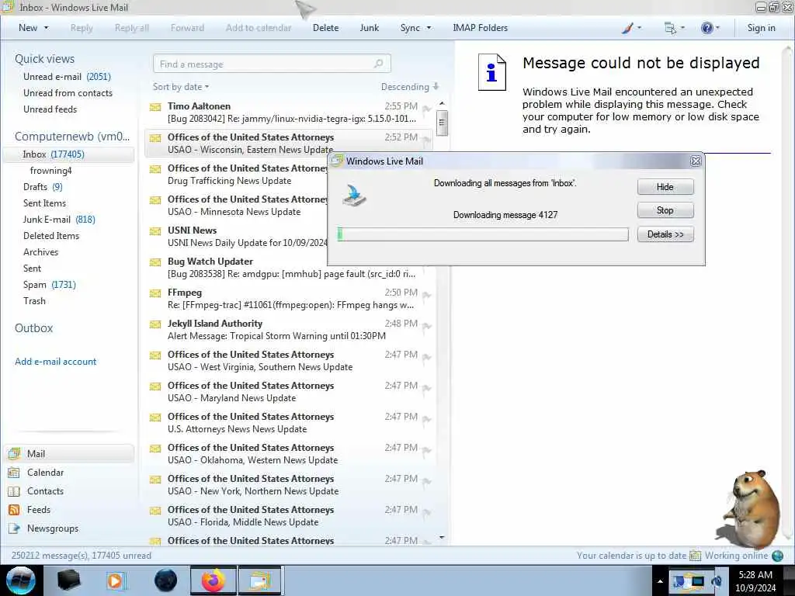Switch to the Feeds view

point(39,509)
